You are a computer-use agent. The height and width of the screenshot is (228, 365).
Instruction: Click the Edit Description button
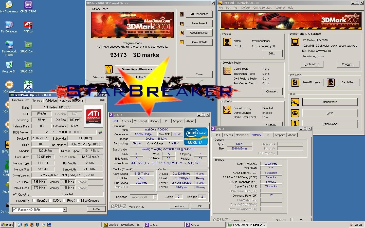click(199, 14)
